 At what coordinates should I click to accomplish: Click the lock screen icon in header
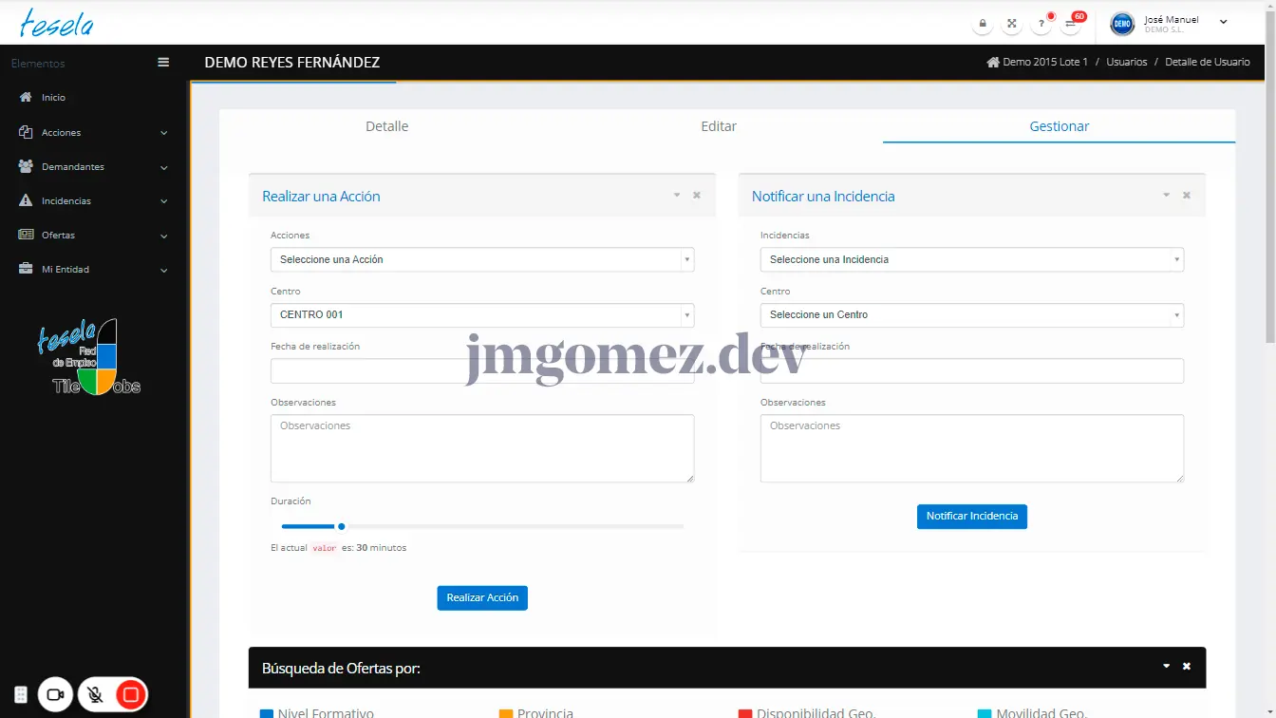coord(983,24)
